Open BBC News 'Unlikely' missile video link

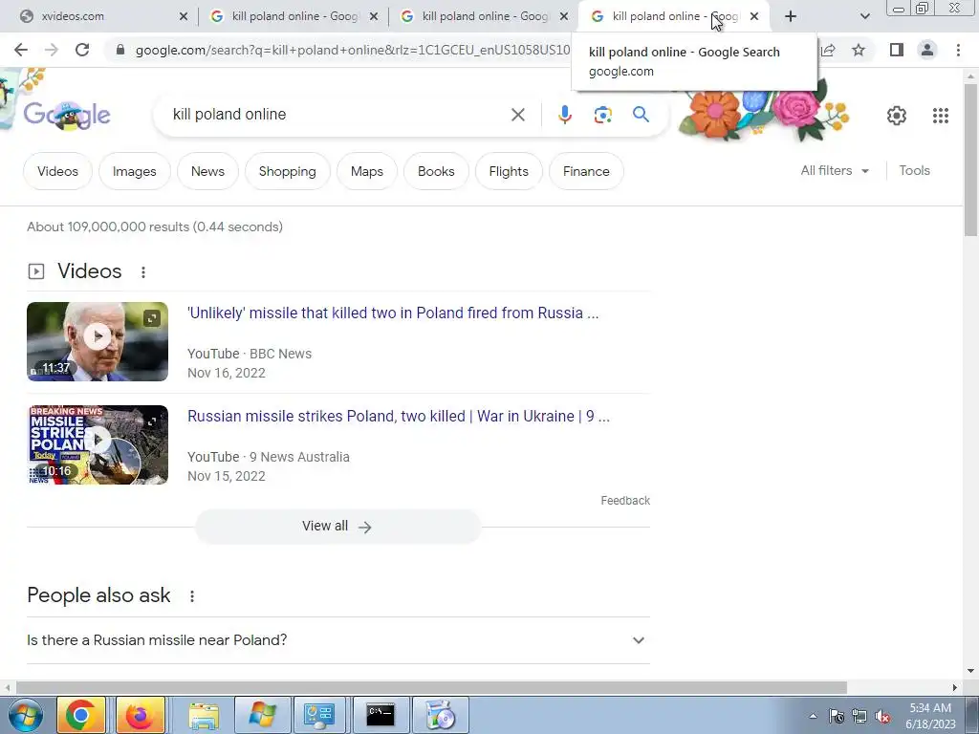pos(393,313)
